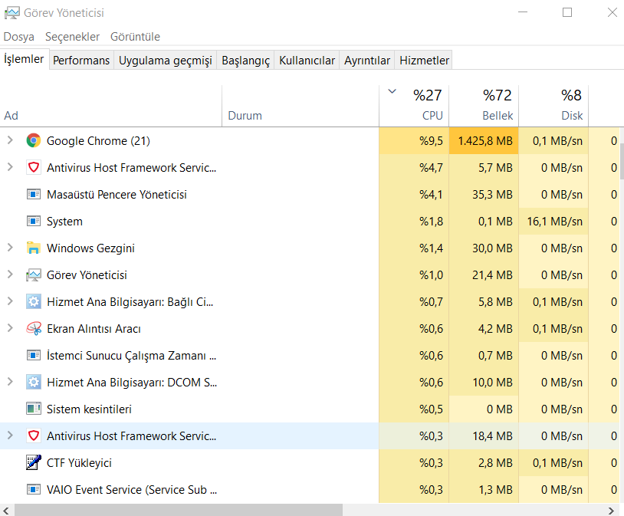Click the Masaüstü Pencere Yöneticisi icon
Image resolution: width=624 pixels, height=516 pixels.
pyautogui.click(x=34, y=194)
